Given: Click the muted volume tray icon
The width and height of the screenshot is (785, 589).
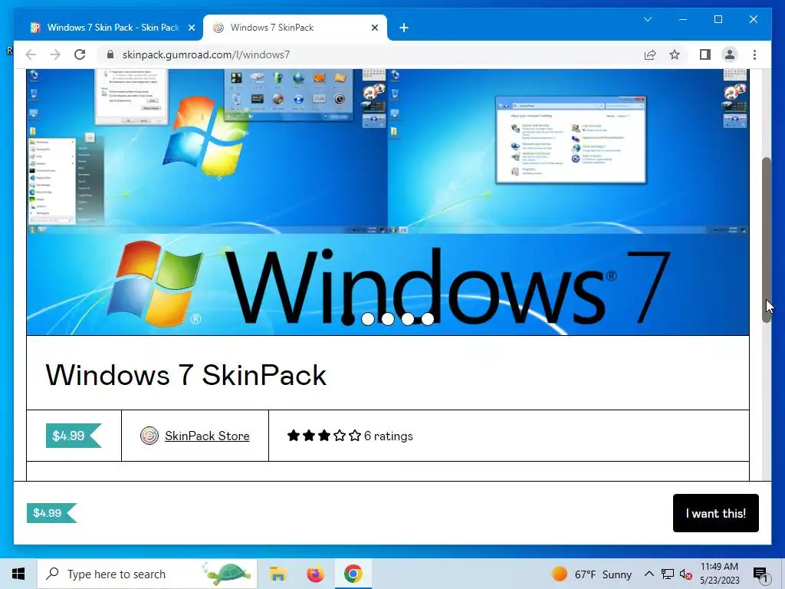Looking at the screenshot, I should coord(686,574).
